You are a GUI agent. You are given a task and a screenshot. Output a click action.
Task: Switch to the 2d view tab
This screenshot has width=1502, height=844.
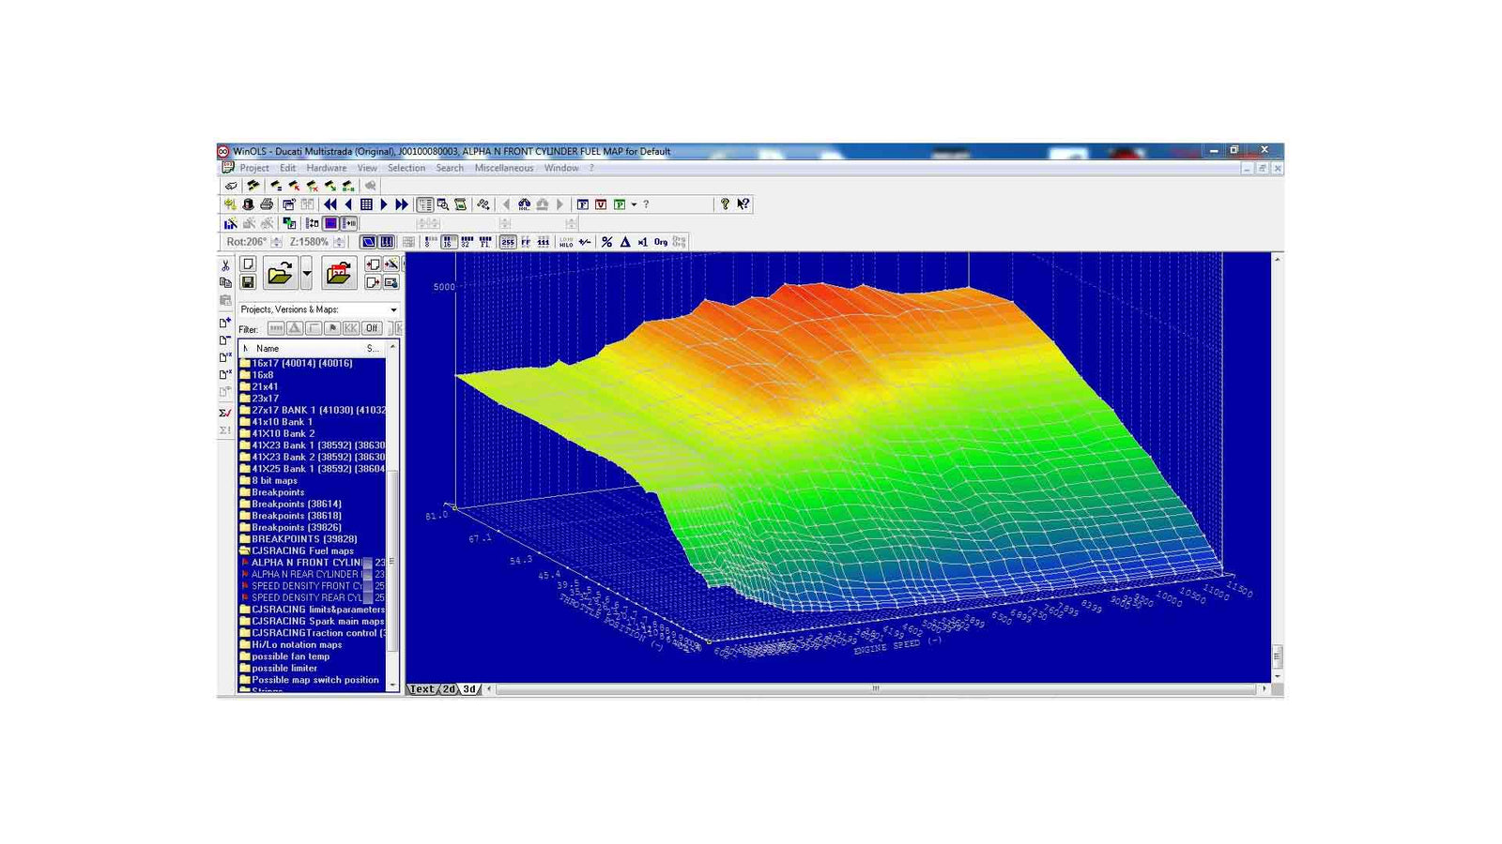click(x=449, y=689)
